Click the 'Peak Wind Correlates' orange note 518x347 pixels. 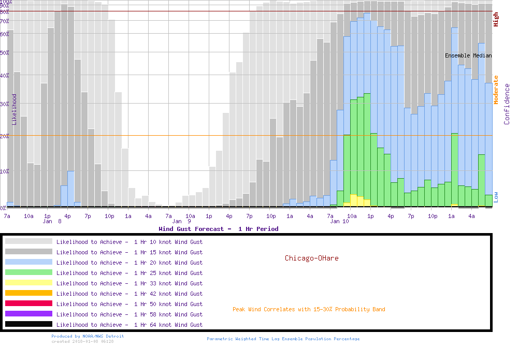click(309, 310)
